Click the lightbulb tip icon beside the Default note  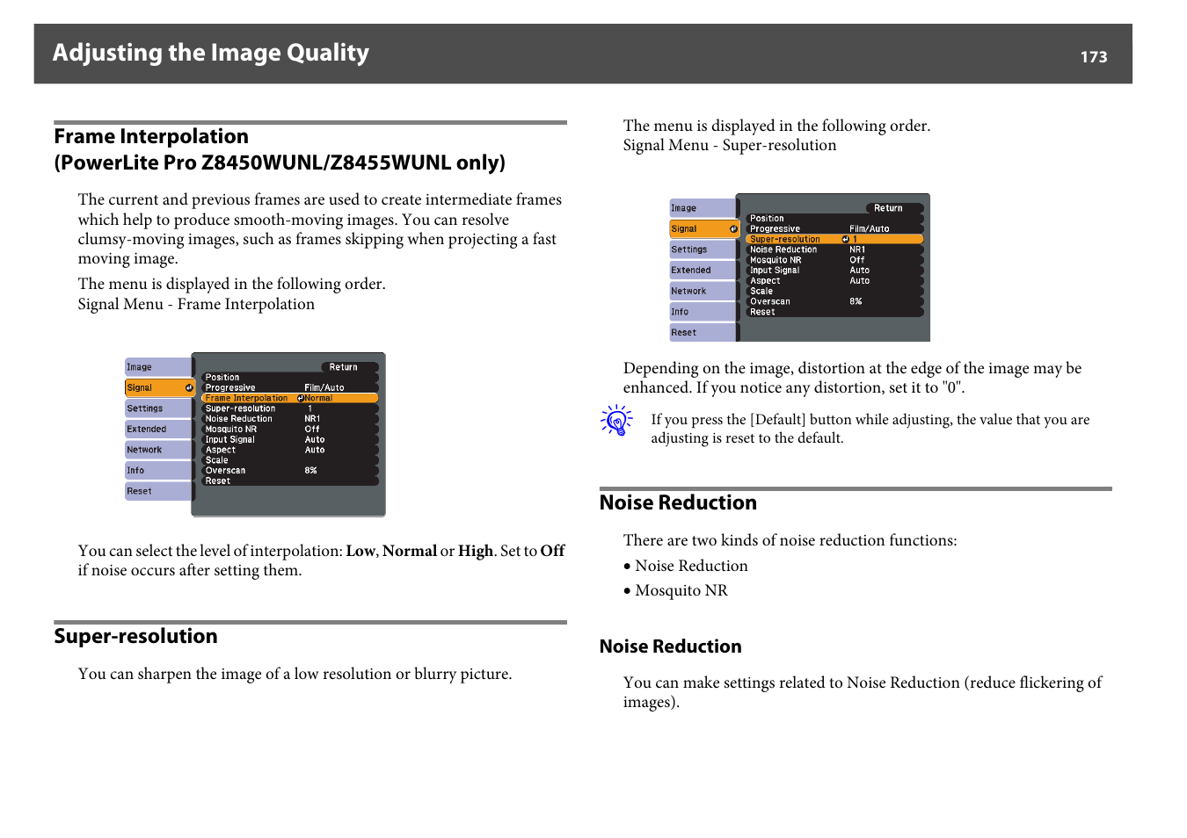[x=617, y=421]
